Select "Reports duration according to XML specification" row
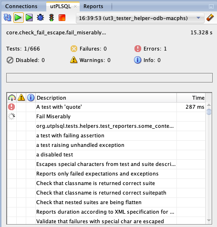Viewport: 217px width, 227px height. point(106,212)
